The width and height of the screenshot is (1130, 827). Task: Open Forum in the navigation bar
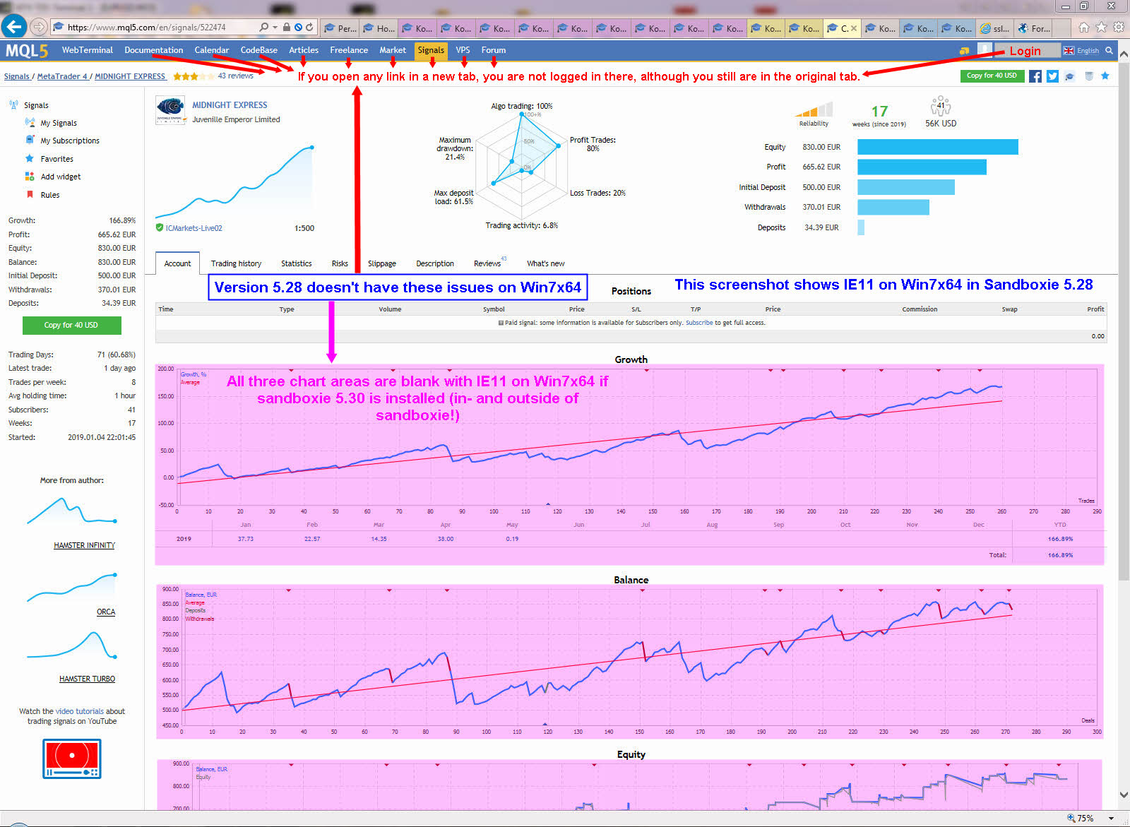click(x=494, y=50)
